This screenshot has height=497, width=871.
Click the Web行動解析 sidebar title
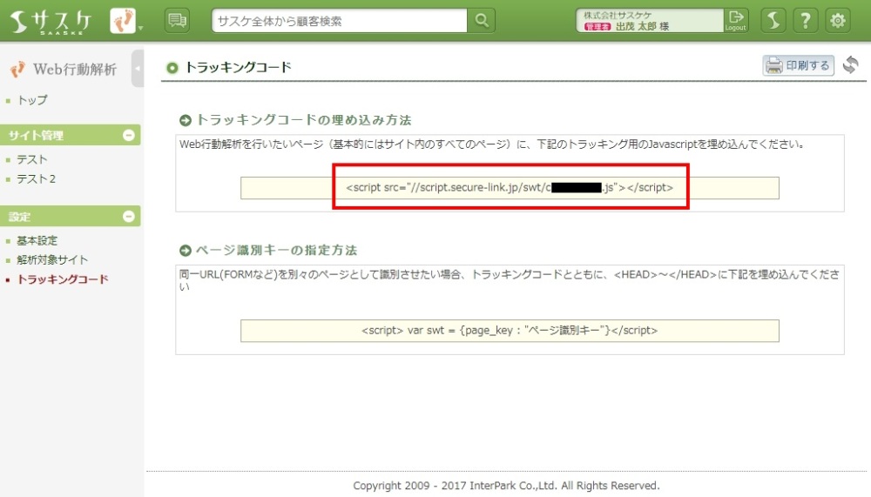point(75,69)
